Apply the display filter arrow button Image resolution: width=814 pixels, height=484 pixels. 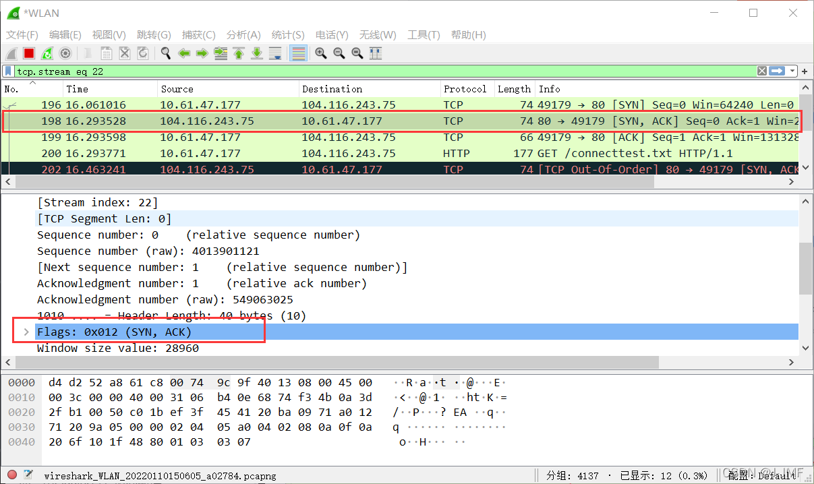(777, 71)
